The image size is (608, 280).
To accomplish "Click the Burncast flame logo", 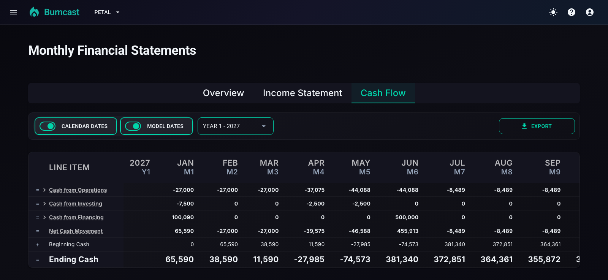I will tap(34, 12).
